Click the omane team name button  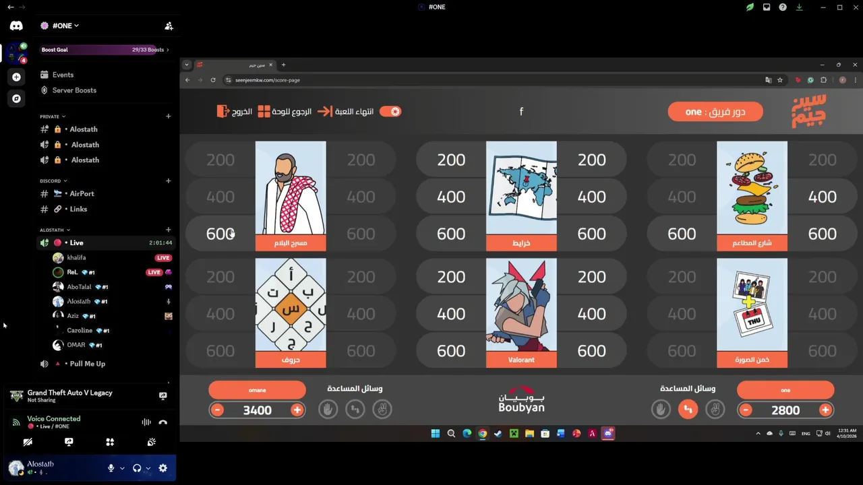point(257,390)
